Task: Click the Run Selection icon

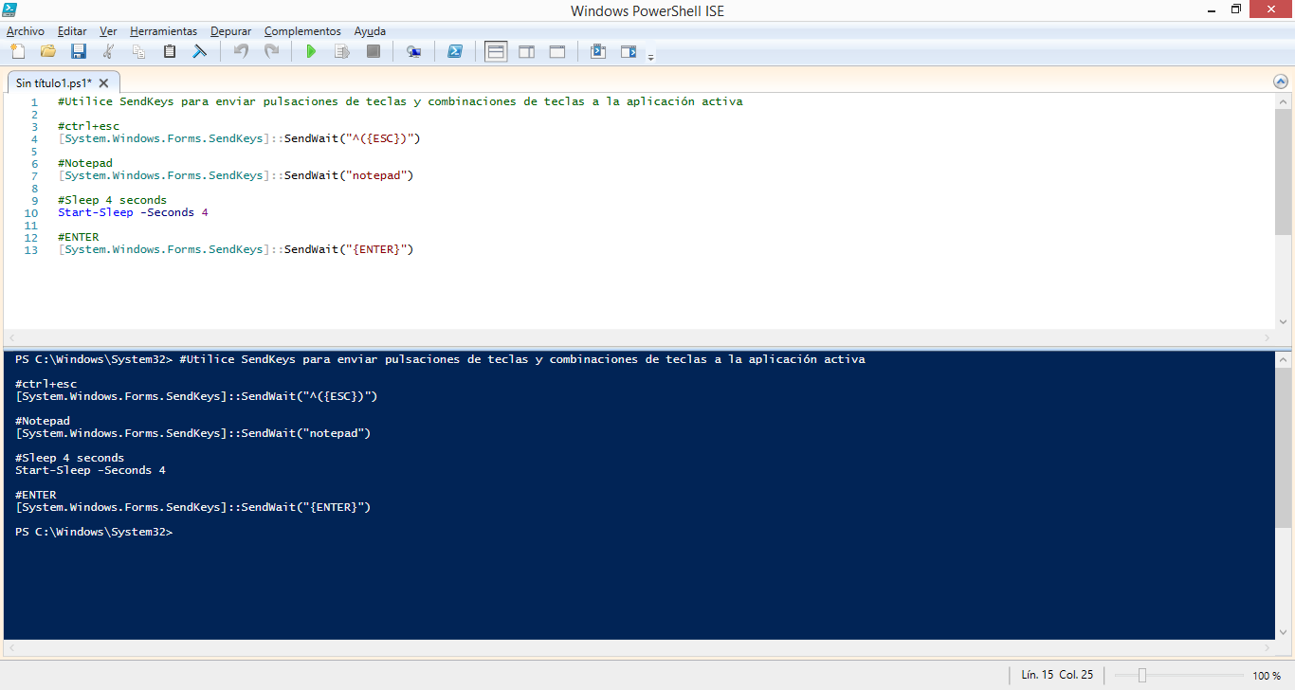Action: click(x=342, y=51)
